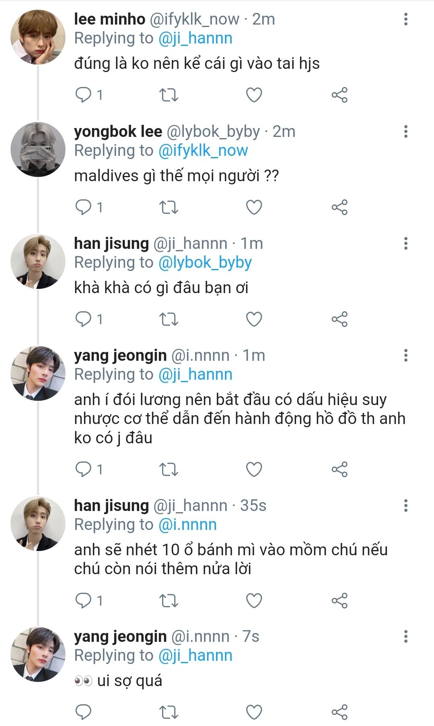
Task: Reply to lee minho's tweet
Action: pyautogui.click(x=84, y=95)
